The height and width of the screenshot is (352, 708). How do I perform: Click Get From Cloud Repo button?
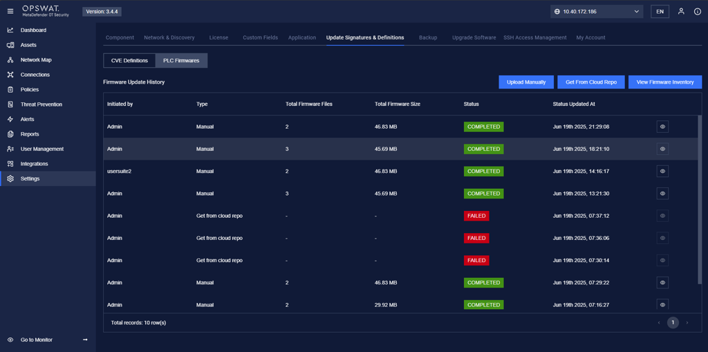[x=590, y=82]
